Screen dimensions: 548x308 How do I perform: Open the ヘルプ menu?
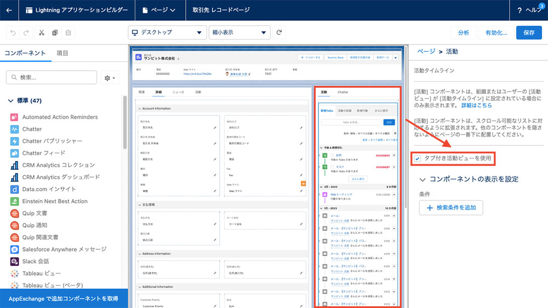(529, 10)
